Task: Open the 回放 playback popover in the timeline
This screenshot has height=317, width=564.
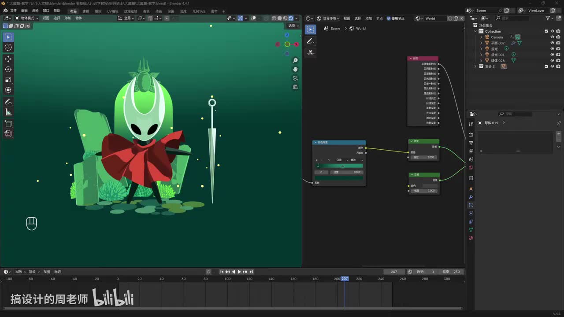Action: click(20, 272)
